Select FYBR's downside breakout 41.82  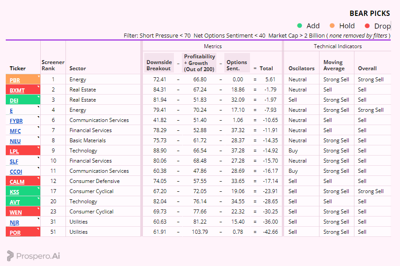[x=160, y=120]
